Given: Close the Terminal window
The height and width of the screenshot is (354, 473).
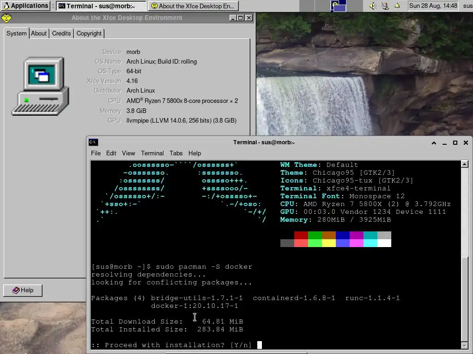Looking at the screenshot, I should 466,143.
